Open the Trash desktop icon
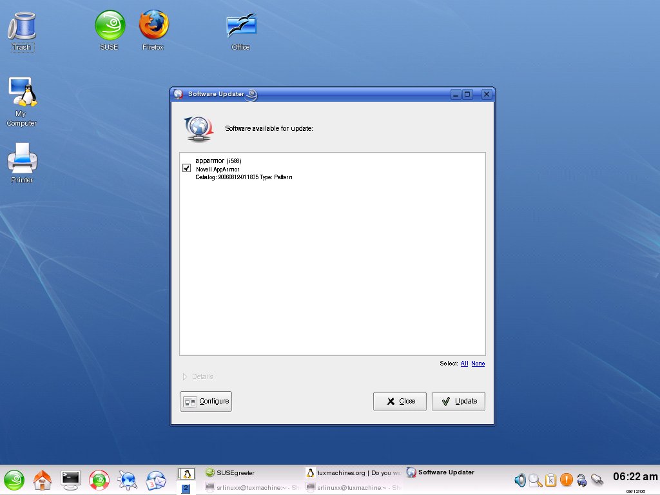The height and width of the screenshot is (495, 660). click(x=21, y=31)
